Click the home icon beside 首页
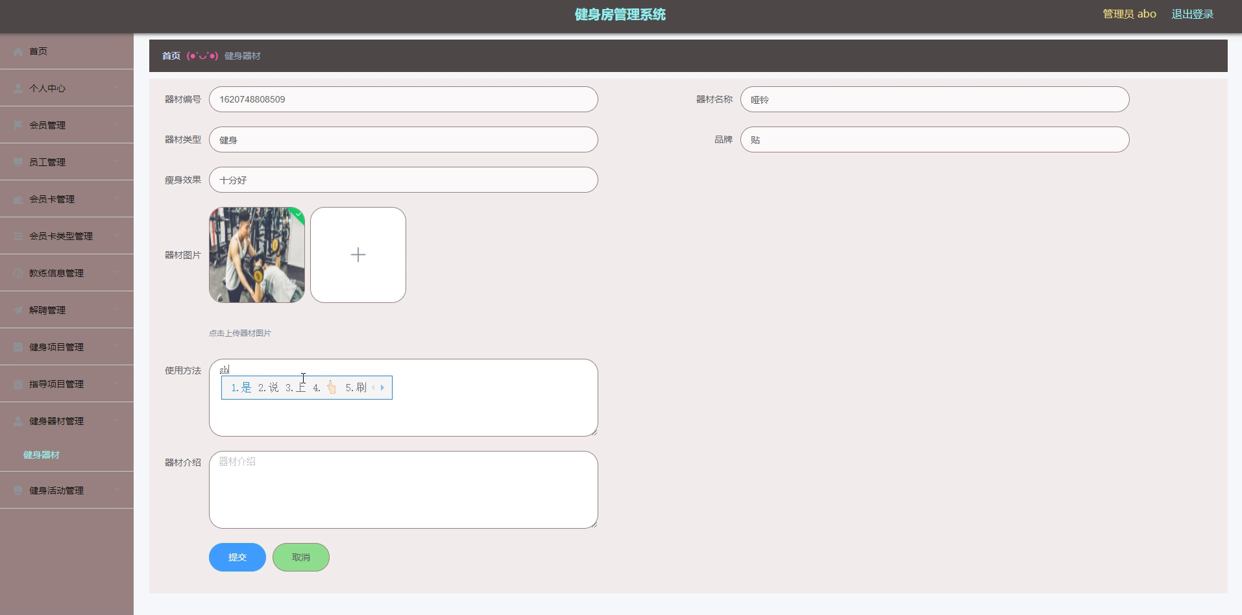The height and width of the screenshot is (615, 1242). [18, 51]
